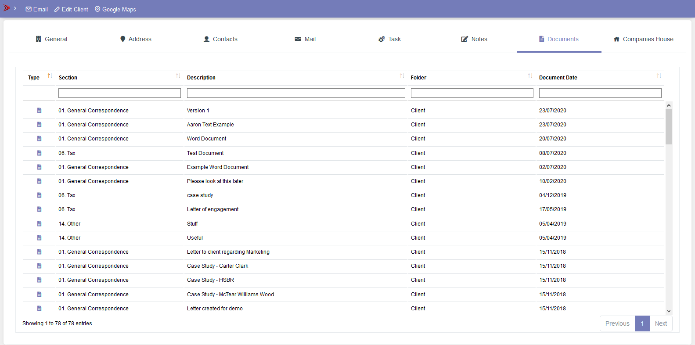Open the file icon for case study row

pos(39,195)
